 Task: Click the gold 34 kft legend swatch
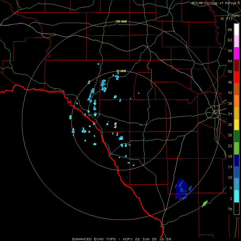click(x=236, y=113)
